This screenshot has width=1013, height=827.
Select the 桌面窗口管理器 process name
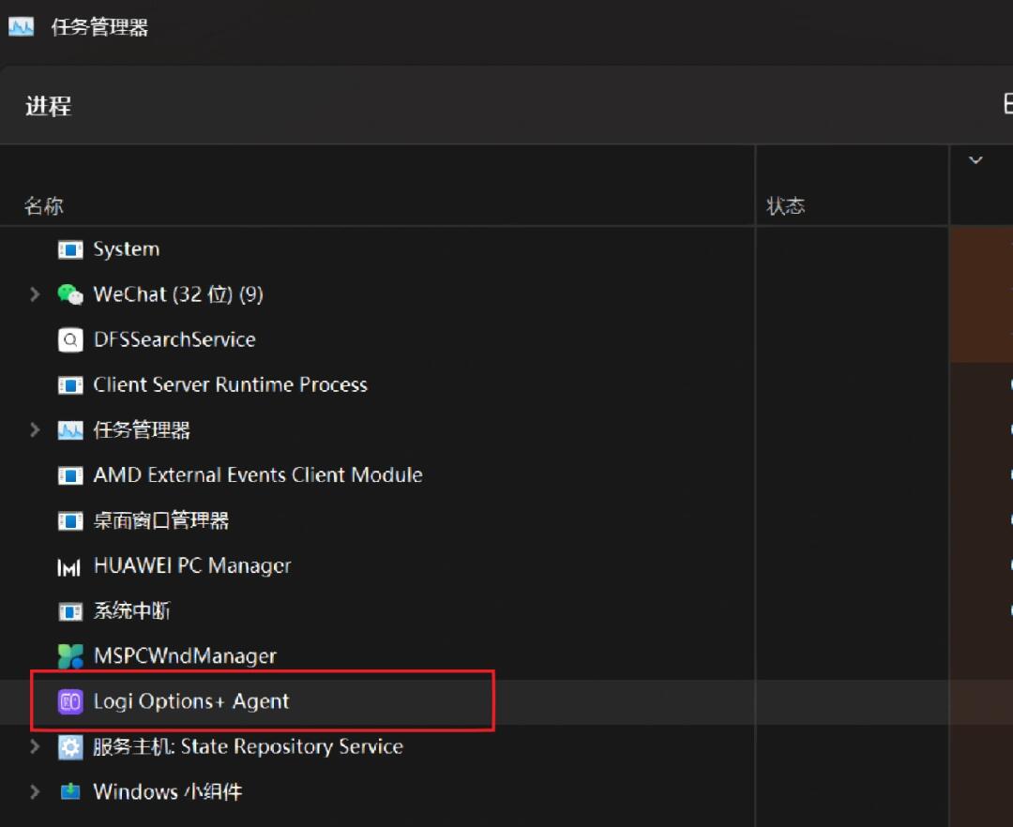tap(161, 520)
